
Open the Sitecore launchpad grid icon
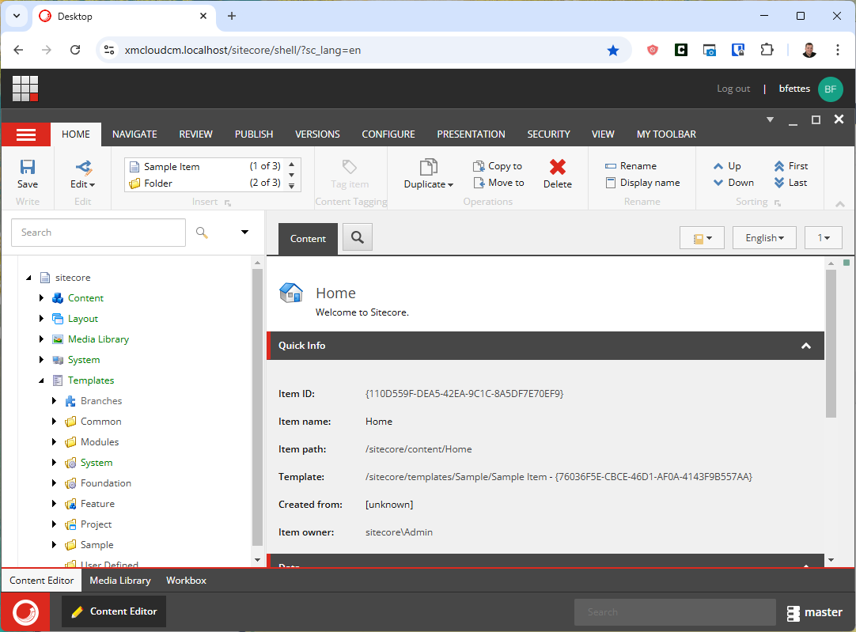tap(25, 89)
